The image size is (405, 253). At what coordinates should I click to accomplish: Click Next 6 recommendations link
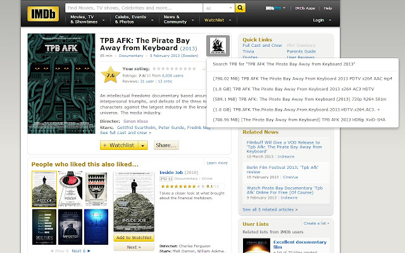81,250
